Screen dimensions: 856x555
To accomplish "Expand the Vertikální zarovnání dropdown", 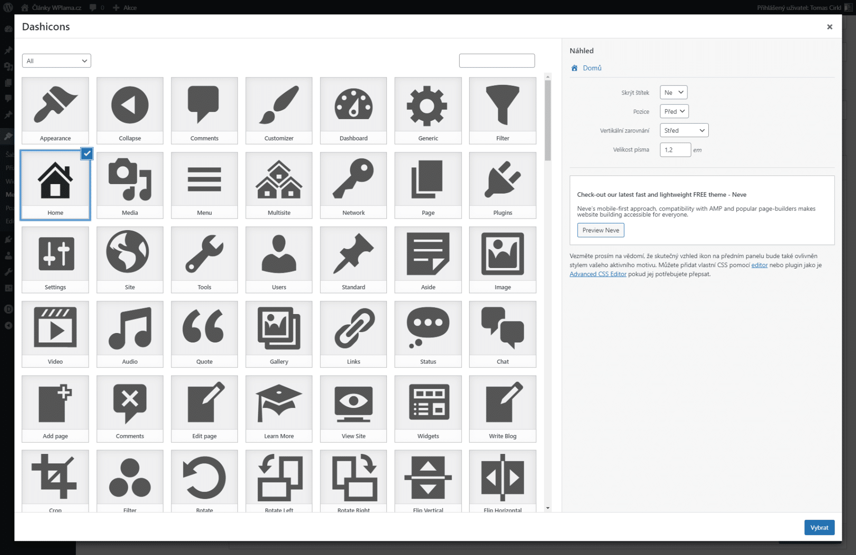I will point(684,130).
